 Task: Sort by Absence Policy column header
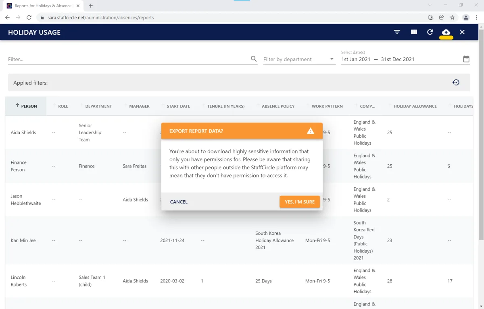[x=278, y=106]
